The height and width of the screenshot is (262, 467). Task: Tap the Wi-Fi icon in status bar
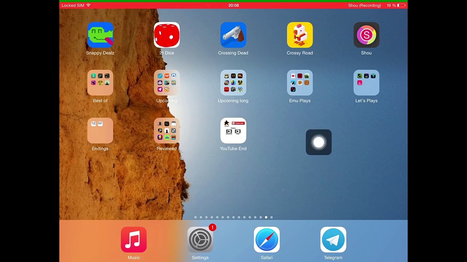tap(88, 5)
